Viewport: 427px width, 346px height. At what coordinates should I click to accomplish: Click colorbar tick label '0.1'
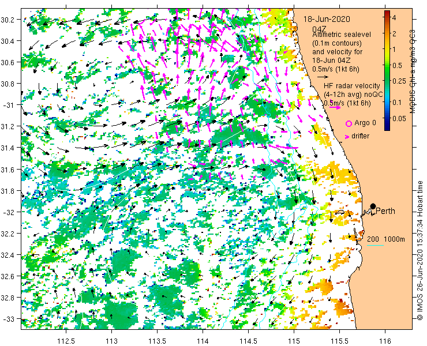coord(397,103)
